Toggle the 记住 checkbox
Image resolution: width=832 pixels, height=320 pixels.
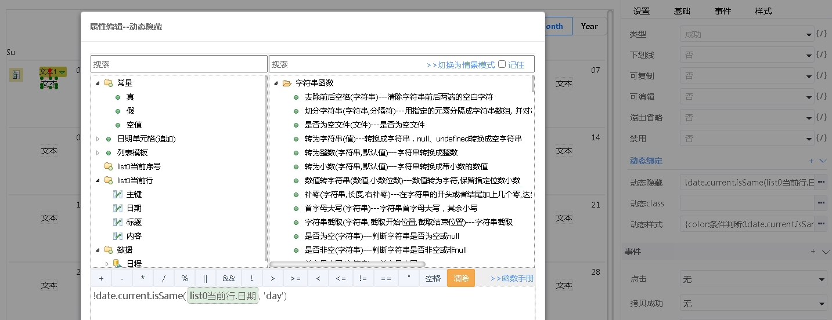(502, 64)
